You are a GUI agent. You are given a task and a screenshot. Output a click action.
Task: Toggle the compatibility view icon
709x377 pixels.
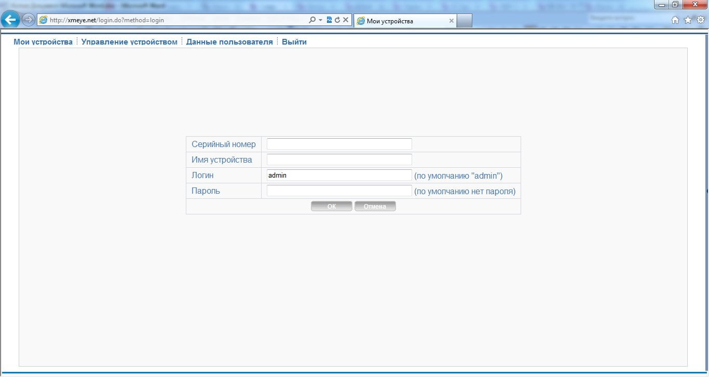[x=329, y=20]
